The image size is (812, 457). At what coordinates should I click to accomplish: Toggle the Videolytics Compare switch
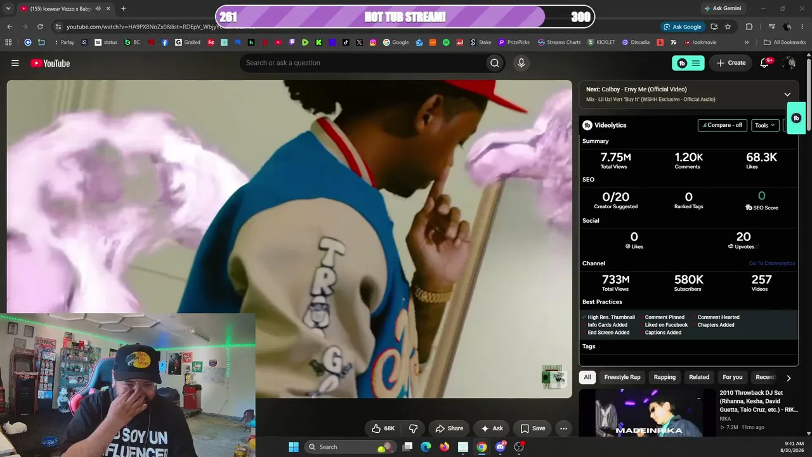point(723,125)
